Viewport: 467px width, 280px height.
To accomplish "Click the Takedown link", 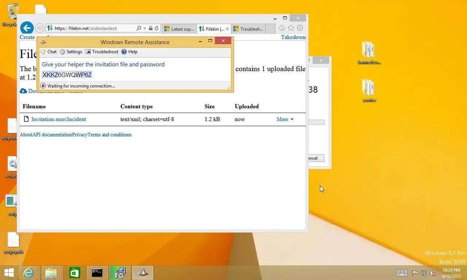I will tap(293, 37).
